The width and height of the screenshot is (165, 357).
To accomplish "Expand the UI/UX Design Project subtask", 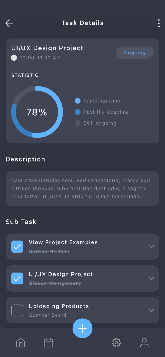I will [152, 278].
